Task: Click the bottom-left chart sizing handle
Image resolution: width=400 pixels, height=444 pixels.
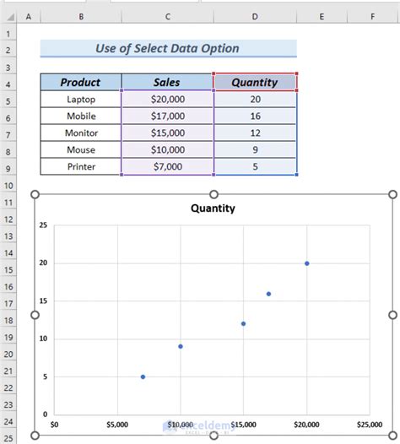Action: 35,436
